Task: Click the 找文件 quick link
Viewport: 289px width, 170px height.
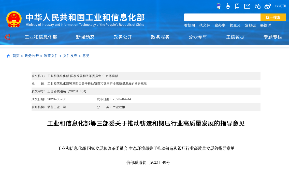Action: [205, 25]
